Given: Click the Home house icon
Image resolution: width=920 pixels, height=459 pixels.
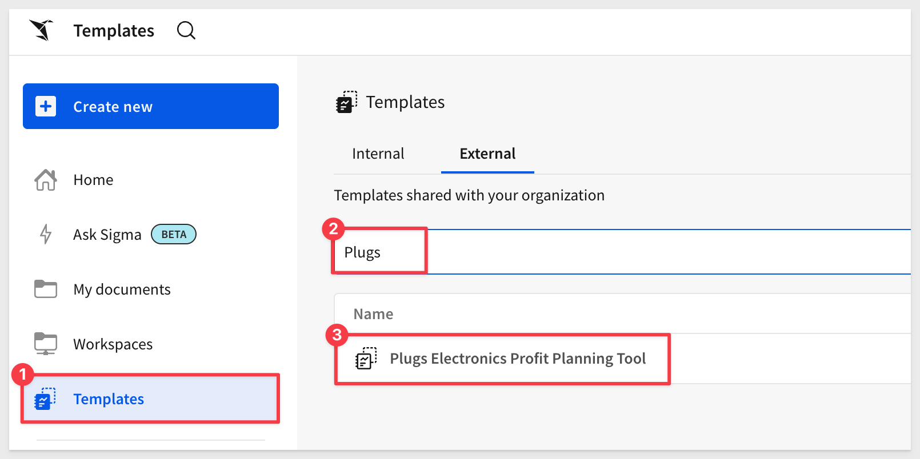Looking at the screenshot, I should point(46,180).
